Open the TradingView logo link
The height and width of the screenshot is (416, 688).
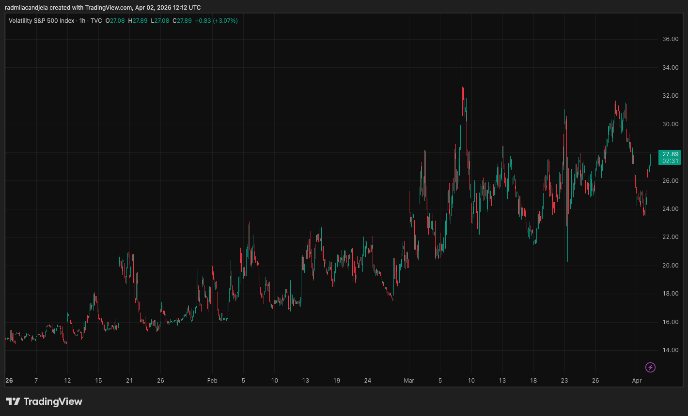tap(44, 401)
